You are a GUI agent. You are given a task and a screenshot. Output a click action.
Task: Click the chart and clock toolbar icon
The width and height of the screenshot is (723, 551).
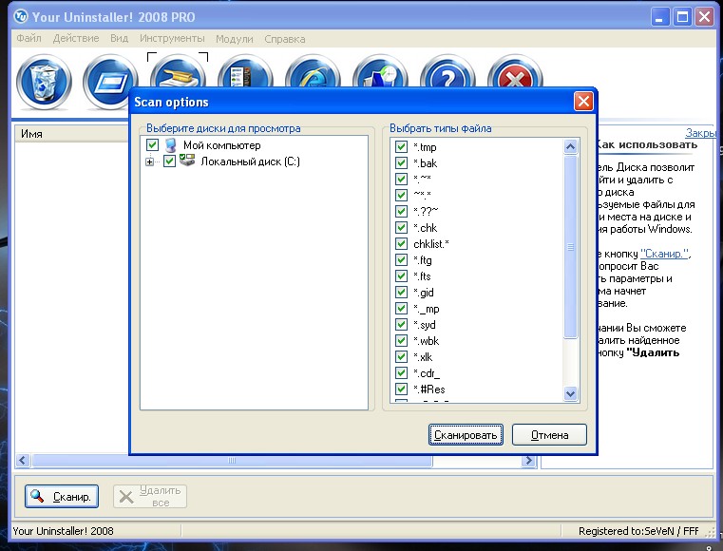tap(380, 71)
